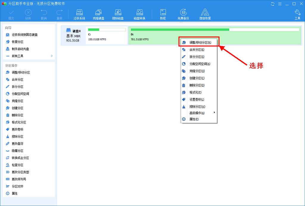The height and width of the screenshot is (206, 305).
Task: Open the 教程 tutorial icon
Action: coord(163,14)
